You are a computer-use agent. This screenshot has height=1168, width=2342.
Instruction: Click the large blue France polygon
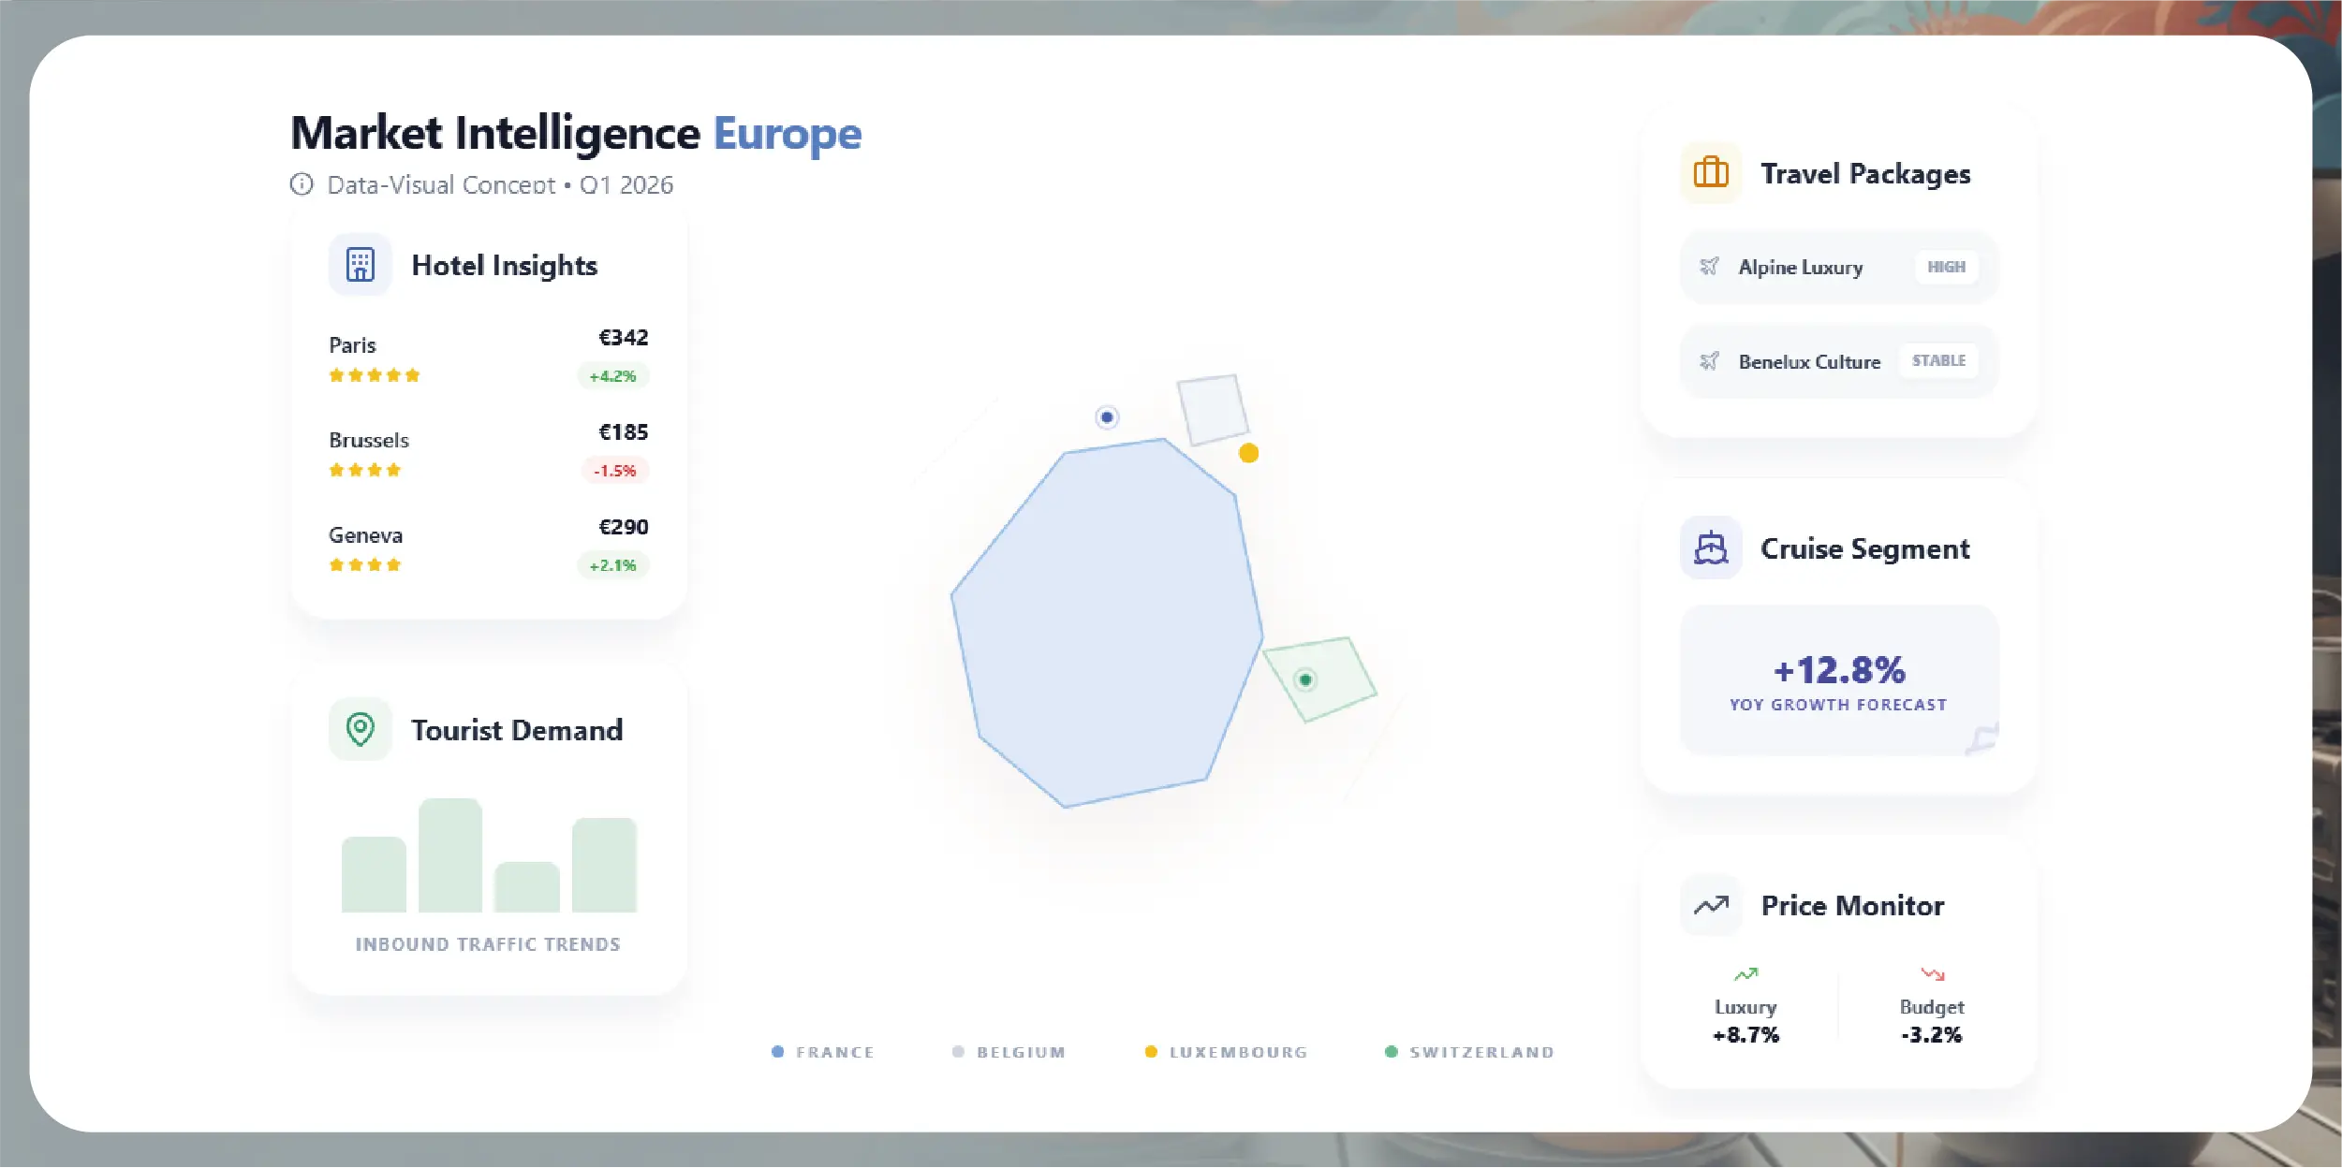[1106, 622]
